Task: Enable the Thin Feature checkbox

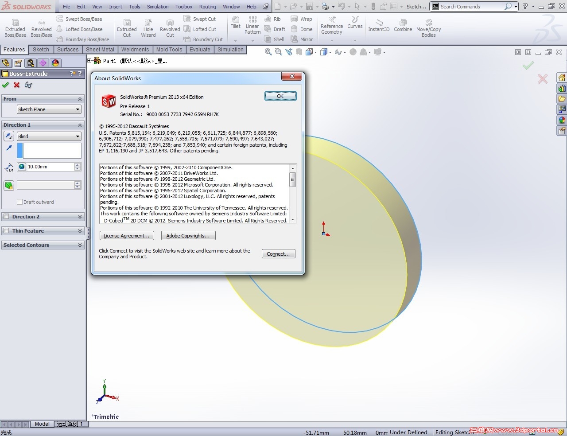Action: (6, 231)
